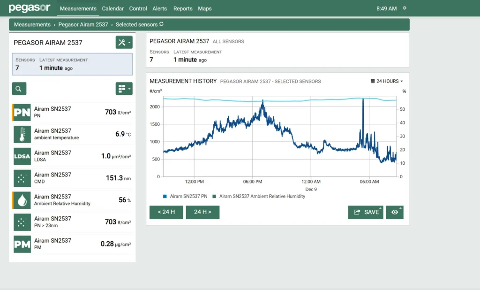Select the PM sensor icon

[22, 244]
